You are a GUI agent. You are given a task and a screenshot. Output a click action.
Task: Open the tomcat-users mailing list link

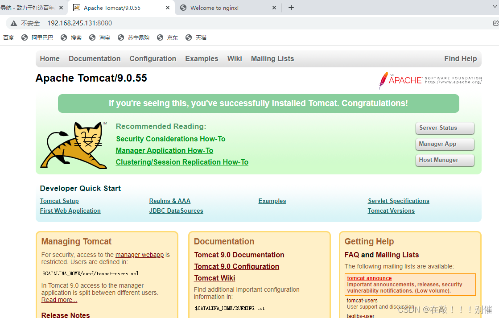[362, 301]
